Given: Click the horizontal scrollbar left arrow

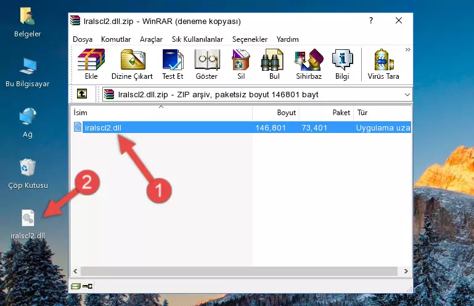Looking at the screenshot, I should tap(75, 272).
